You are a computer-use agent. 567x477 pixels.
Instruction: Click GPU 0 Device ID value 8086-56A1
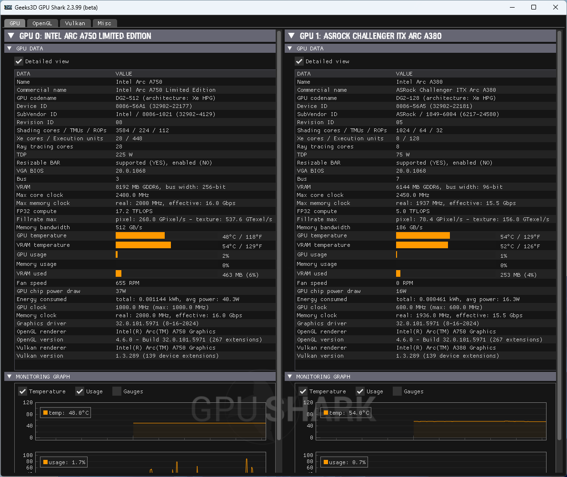[154, 106]
